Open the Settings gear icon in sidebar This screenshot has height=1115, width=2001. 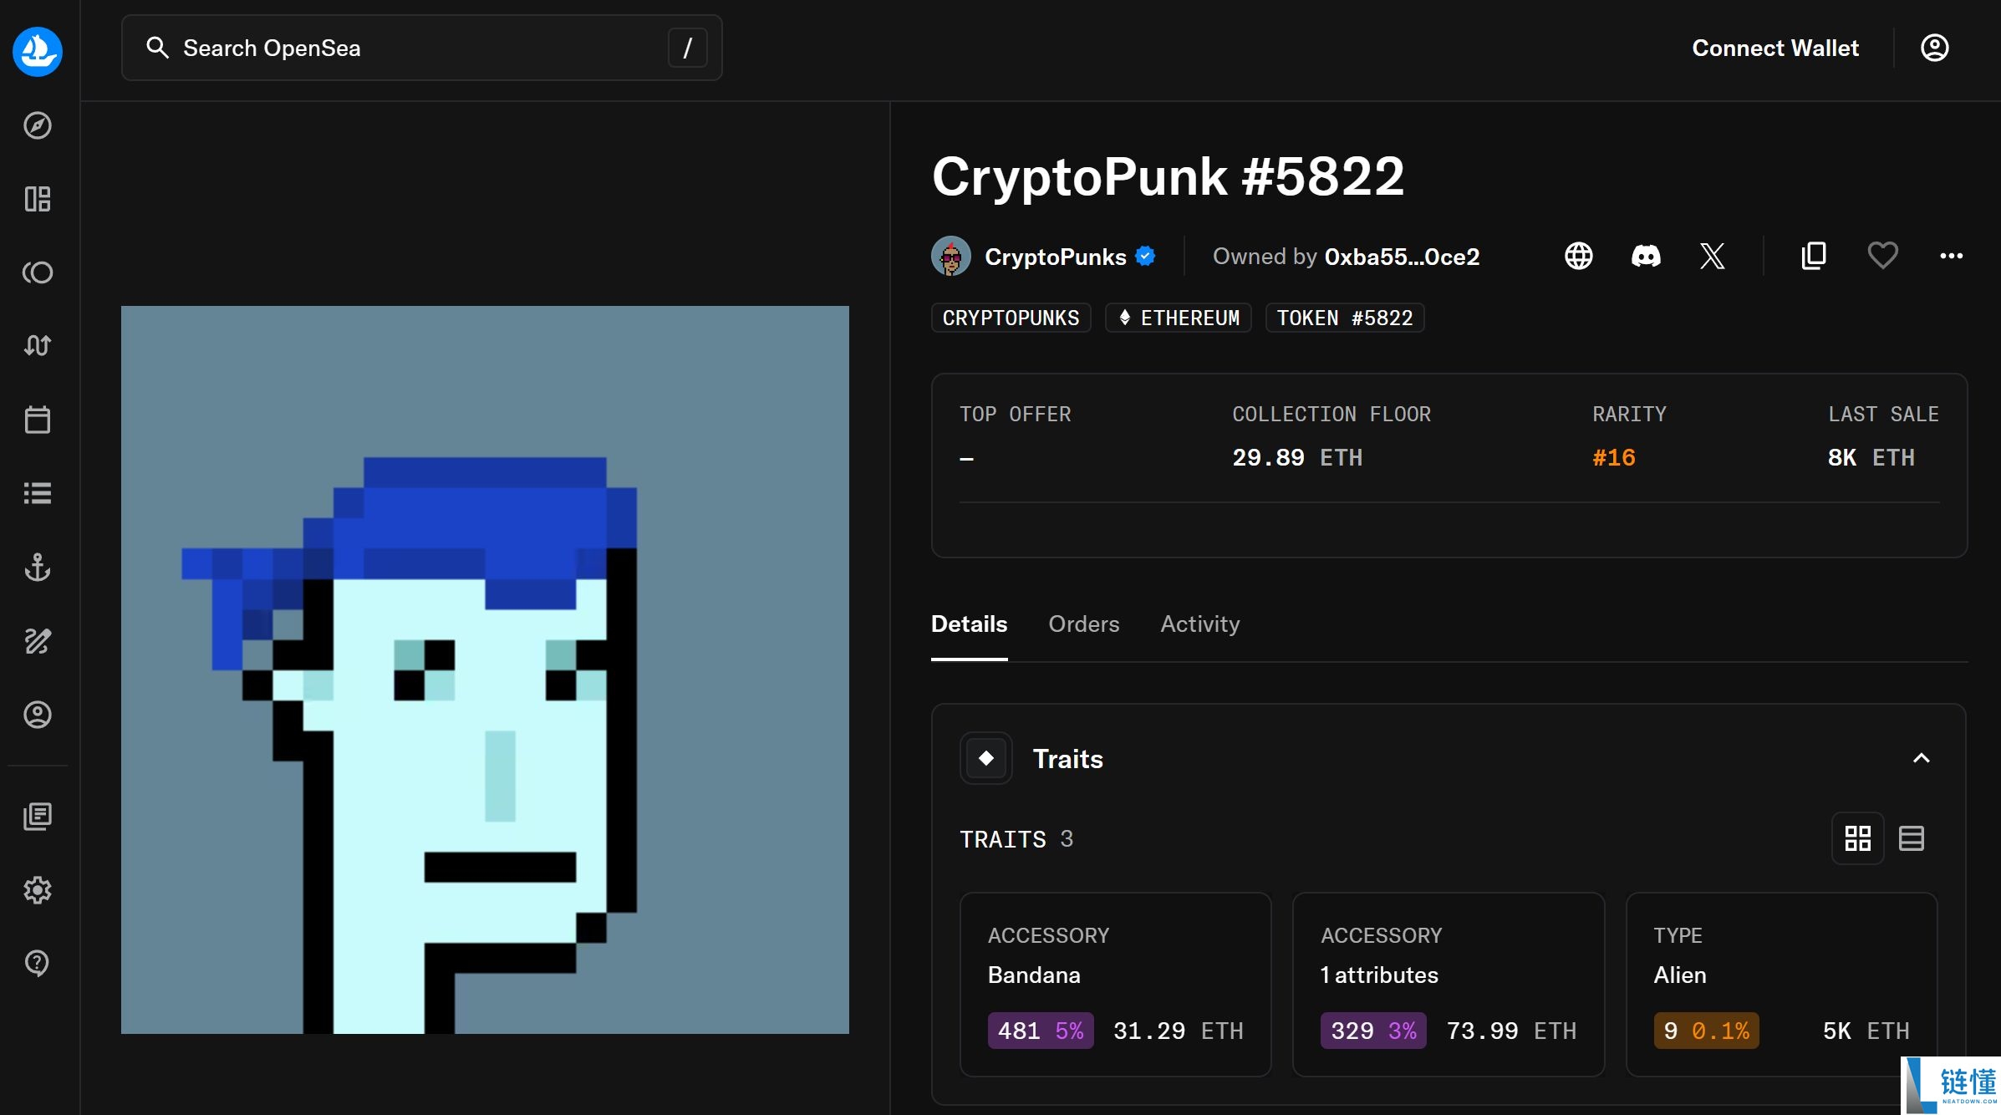click(38, 890)
